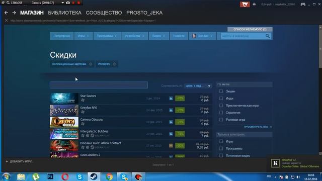Open the Новости store tab
The width and height of the screenshot is (322, 181).
(x=179, y=36)
